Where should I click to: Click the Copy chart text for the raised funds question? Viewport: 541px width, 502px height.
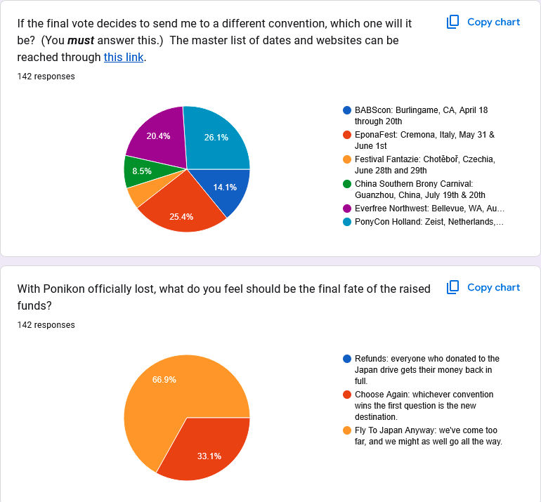[493, 288]
